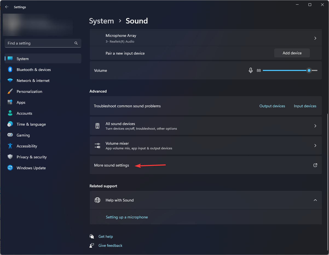The height and width of the screenshot is (255, 329).
Task: Open Accessibility settings page
Action: click(x=43, y=146)
